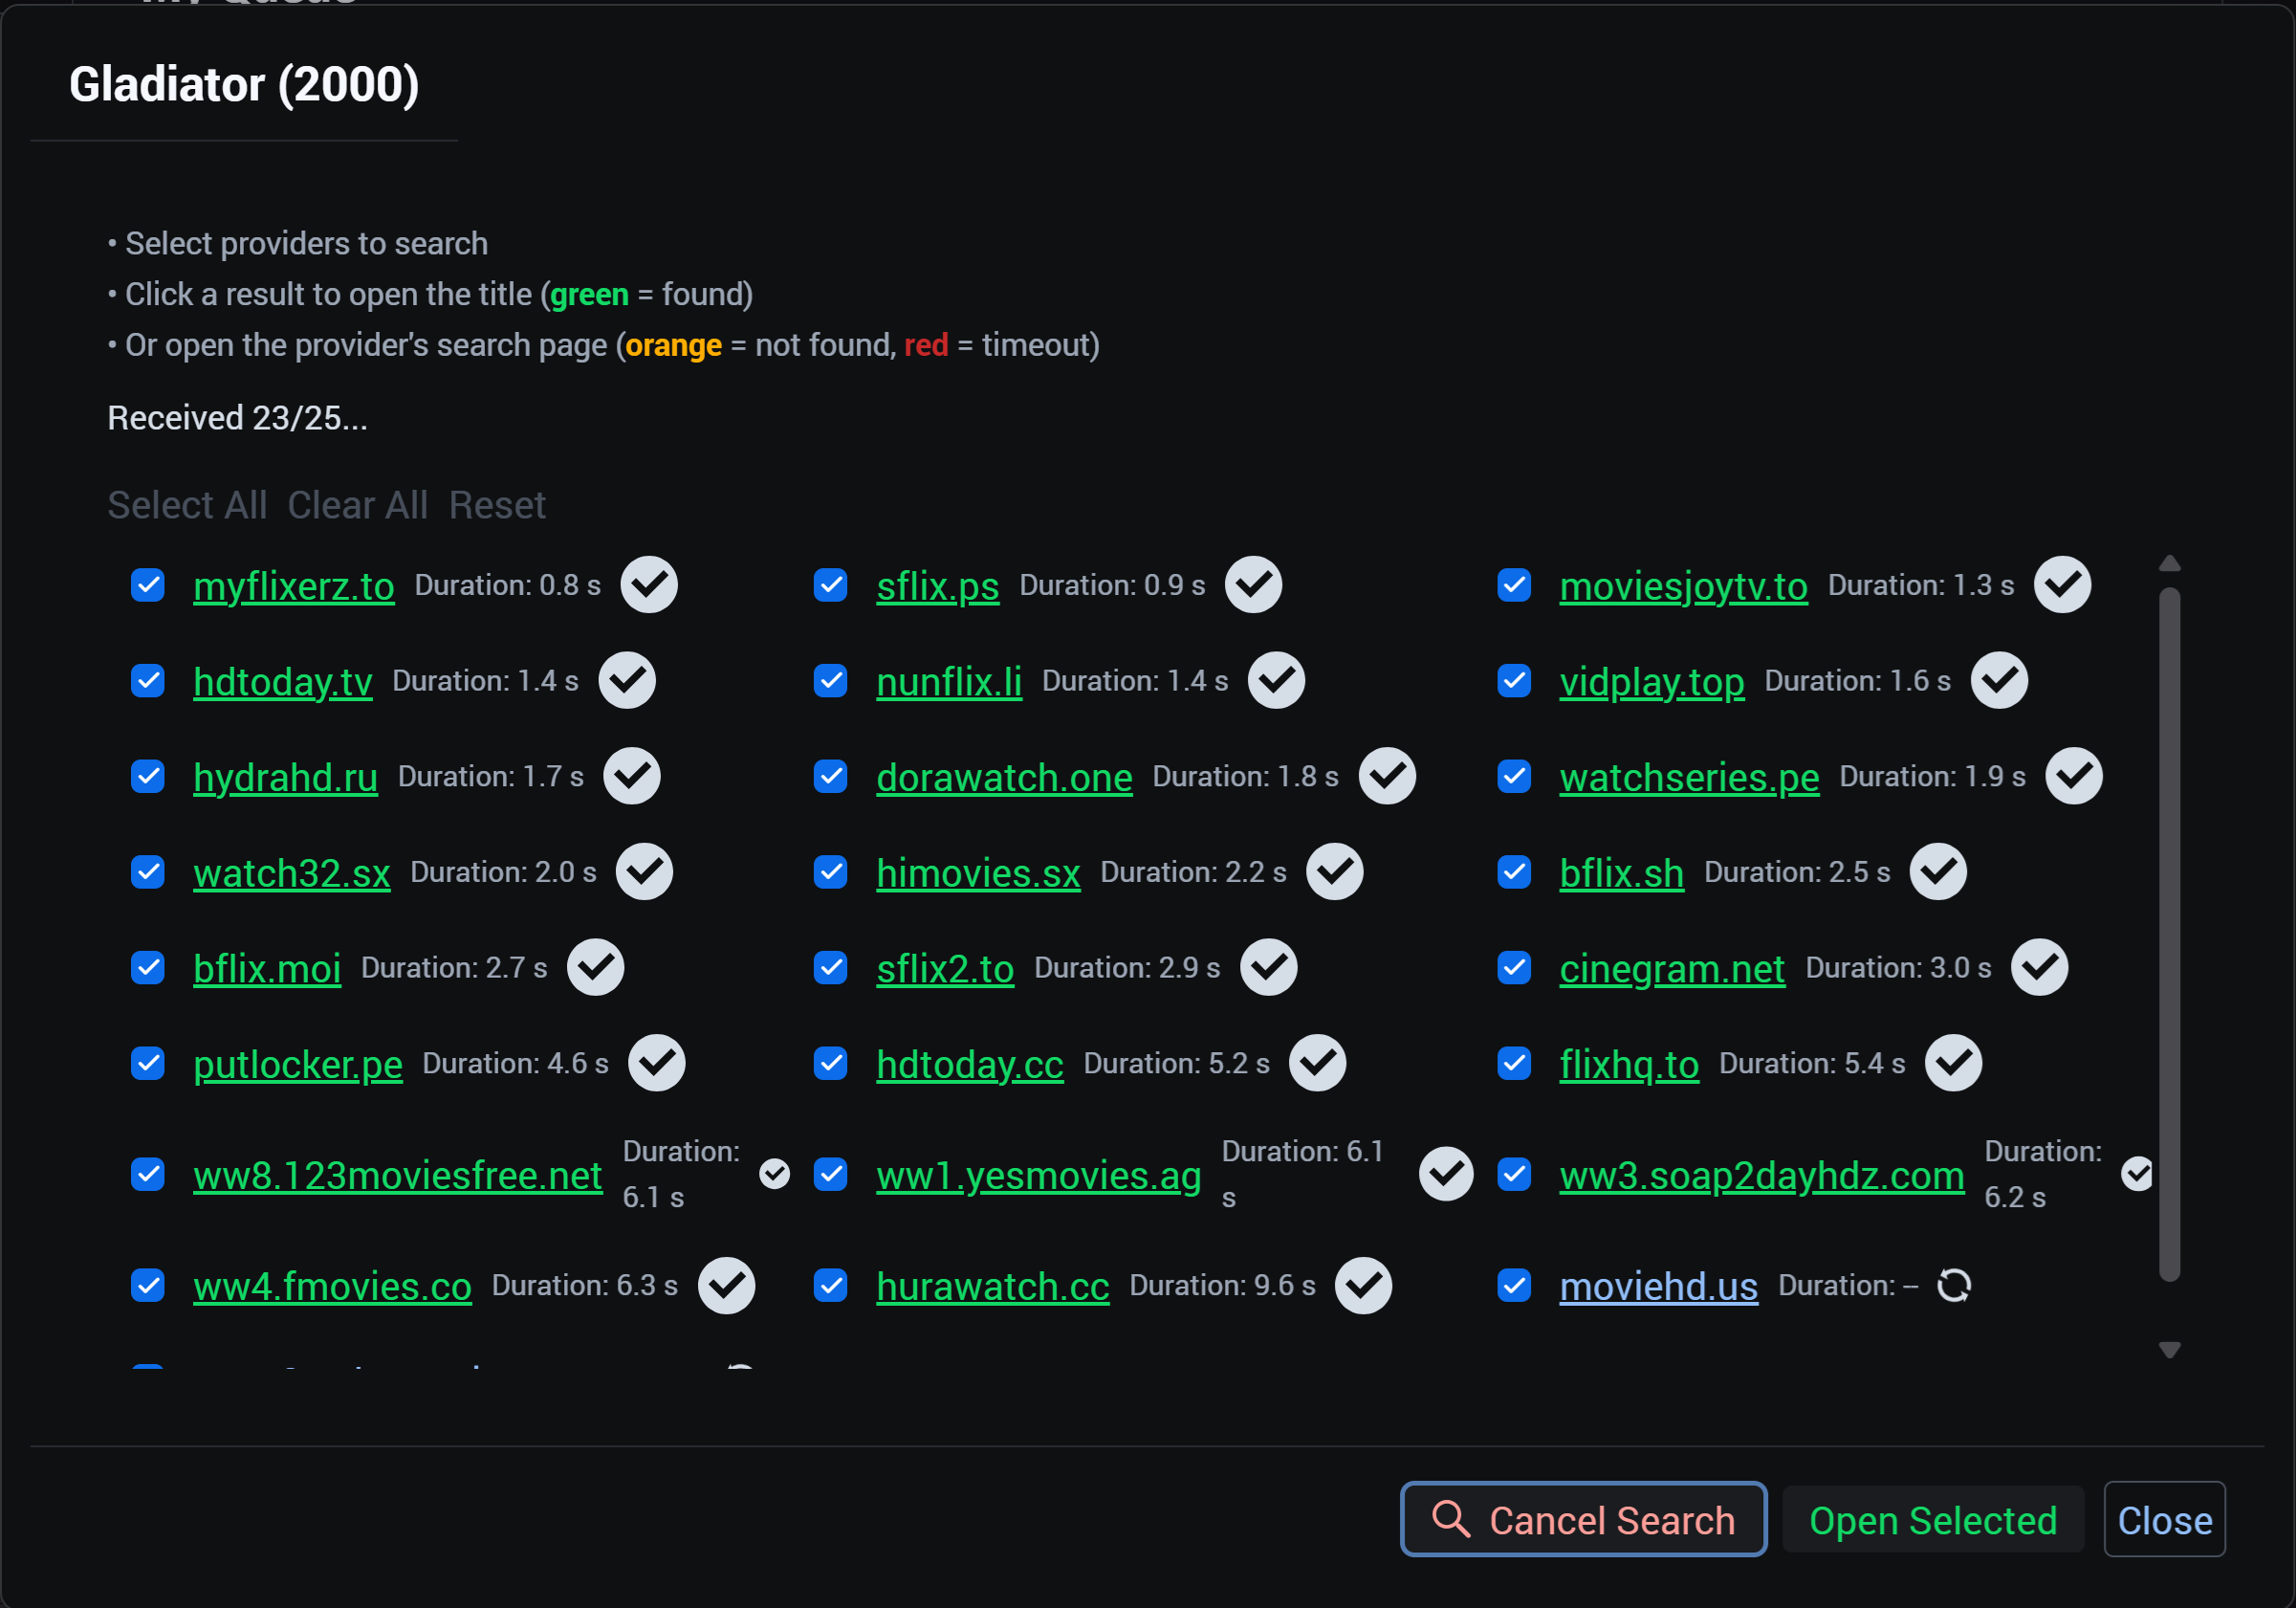This screenshot has width=2296, height=1608.
Task: Click the checkmark status icon beside himovies.sx
Action: (x=1335, y=871)
